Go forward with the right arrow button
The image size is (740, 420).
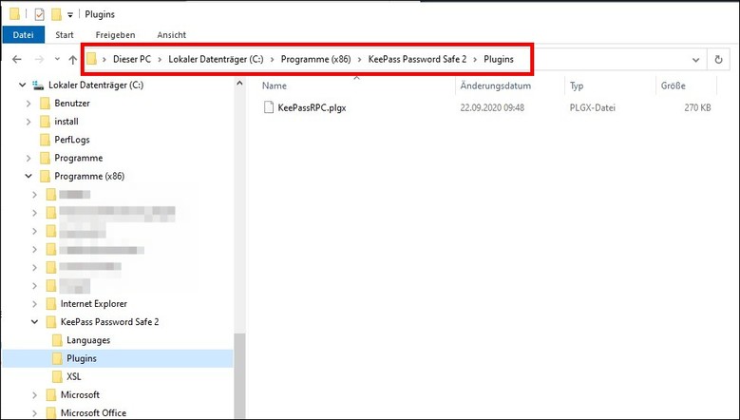[39, 60]
